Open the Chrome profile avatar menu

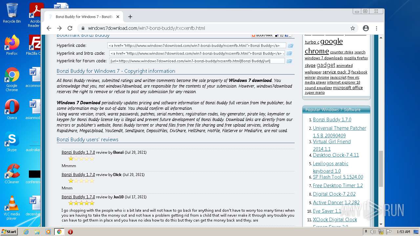pos(366,28)
